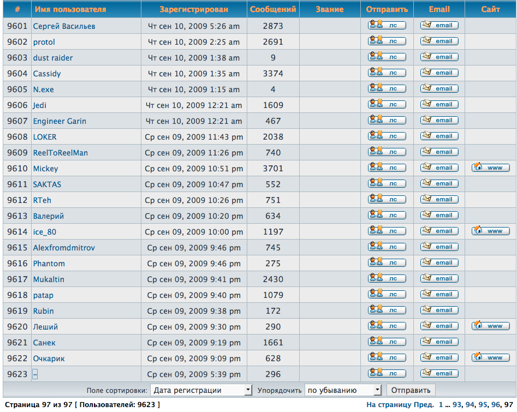Visit Mickey's www site
The width and height of the screenshot is (517, 412).
[x=491, y=168]
